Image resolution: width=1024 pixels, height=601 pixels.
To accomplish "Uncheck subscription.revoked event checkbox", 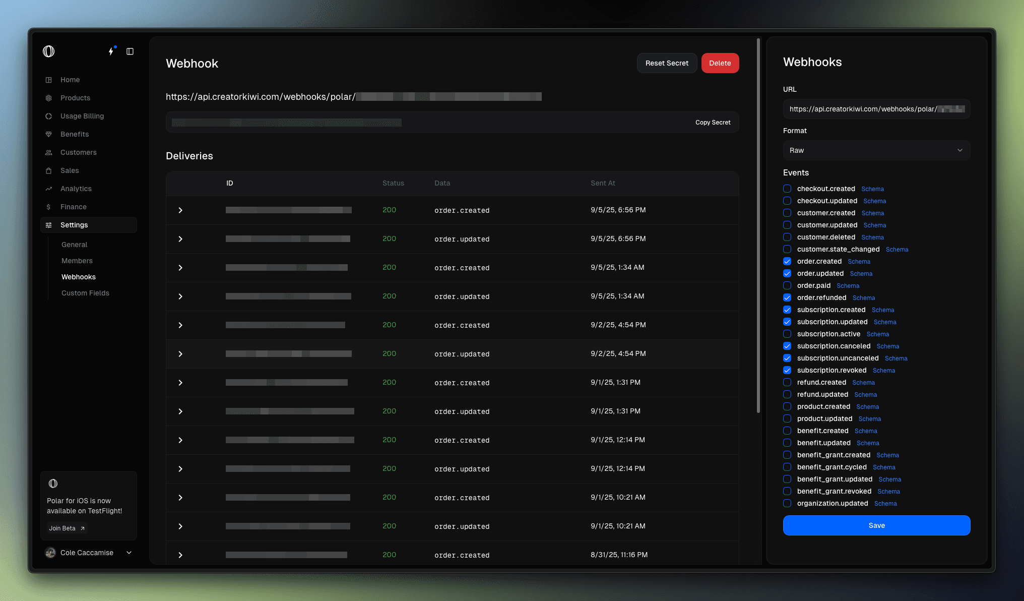I will pyautogui.click(x=787, y=370).
